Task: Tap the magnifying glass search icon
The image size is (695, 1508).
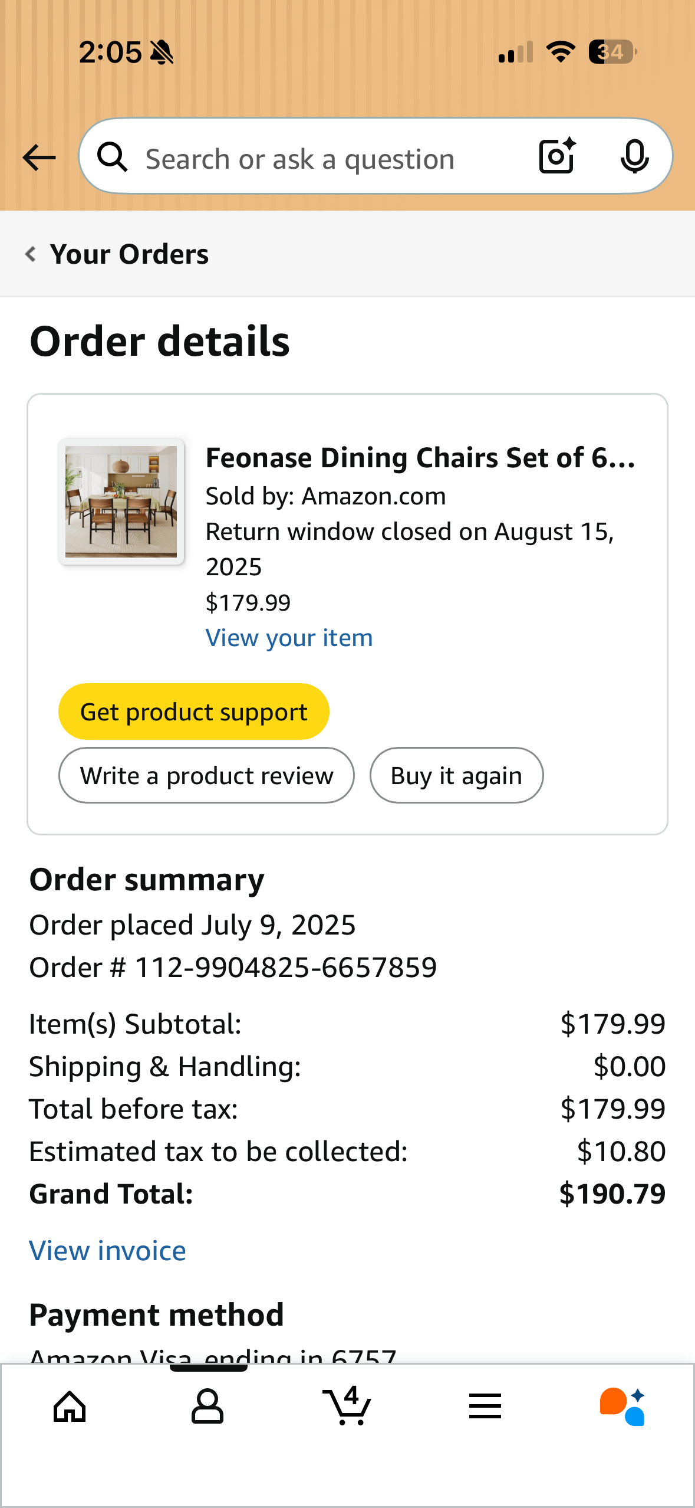Action: (112, 158)
